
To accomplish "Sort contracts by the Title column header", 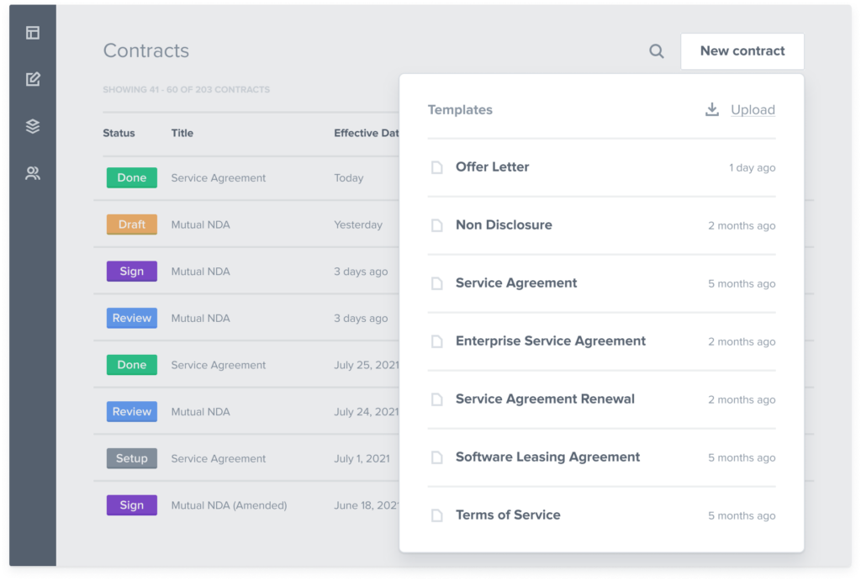I will click(x=182, y=133).
